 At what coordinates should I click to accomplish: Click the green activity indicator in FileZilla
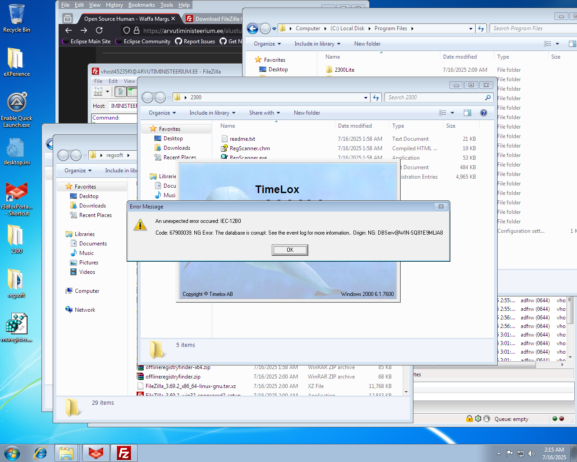tap(555, 419)
